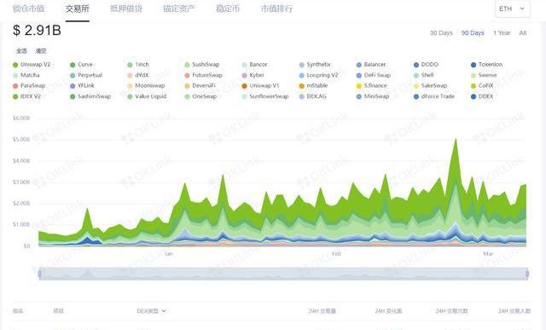Click the 24H 交易量 column header
The image size is (546, 330).
(322, 310)
